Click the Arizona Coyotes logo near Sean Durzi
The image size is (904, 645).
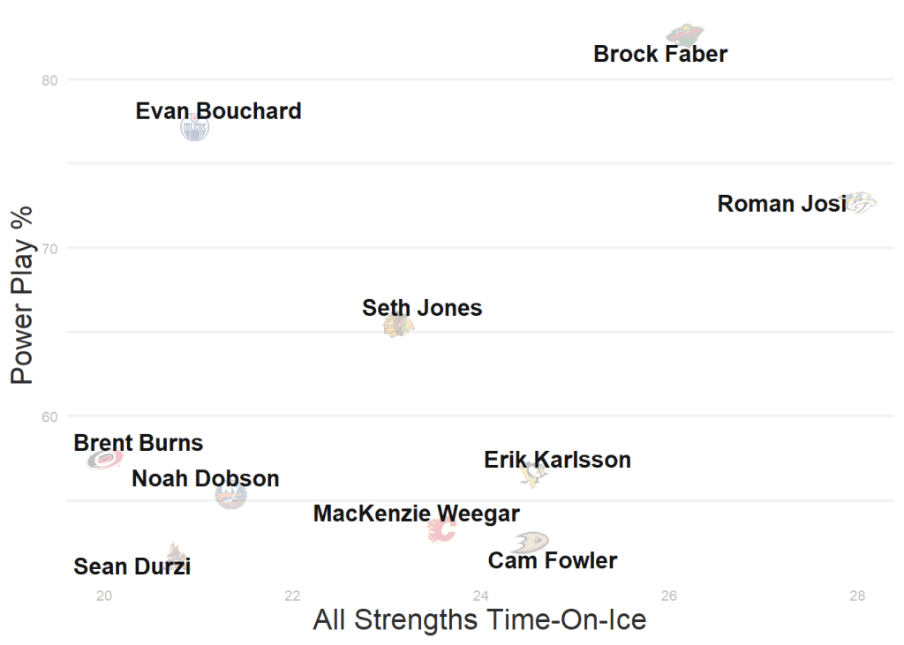click(176, 553)
